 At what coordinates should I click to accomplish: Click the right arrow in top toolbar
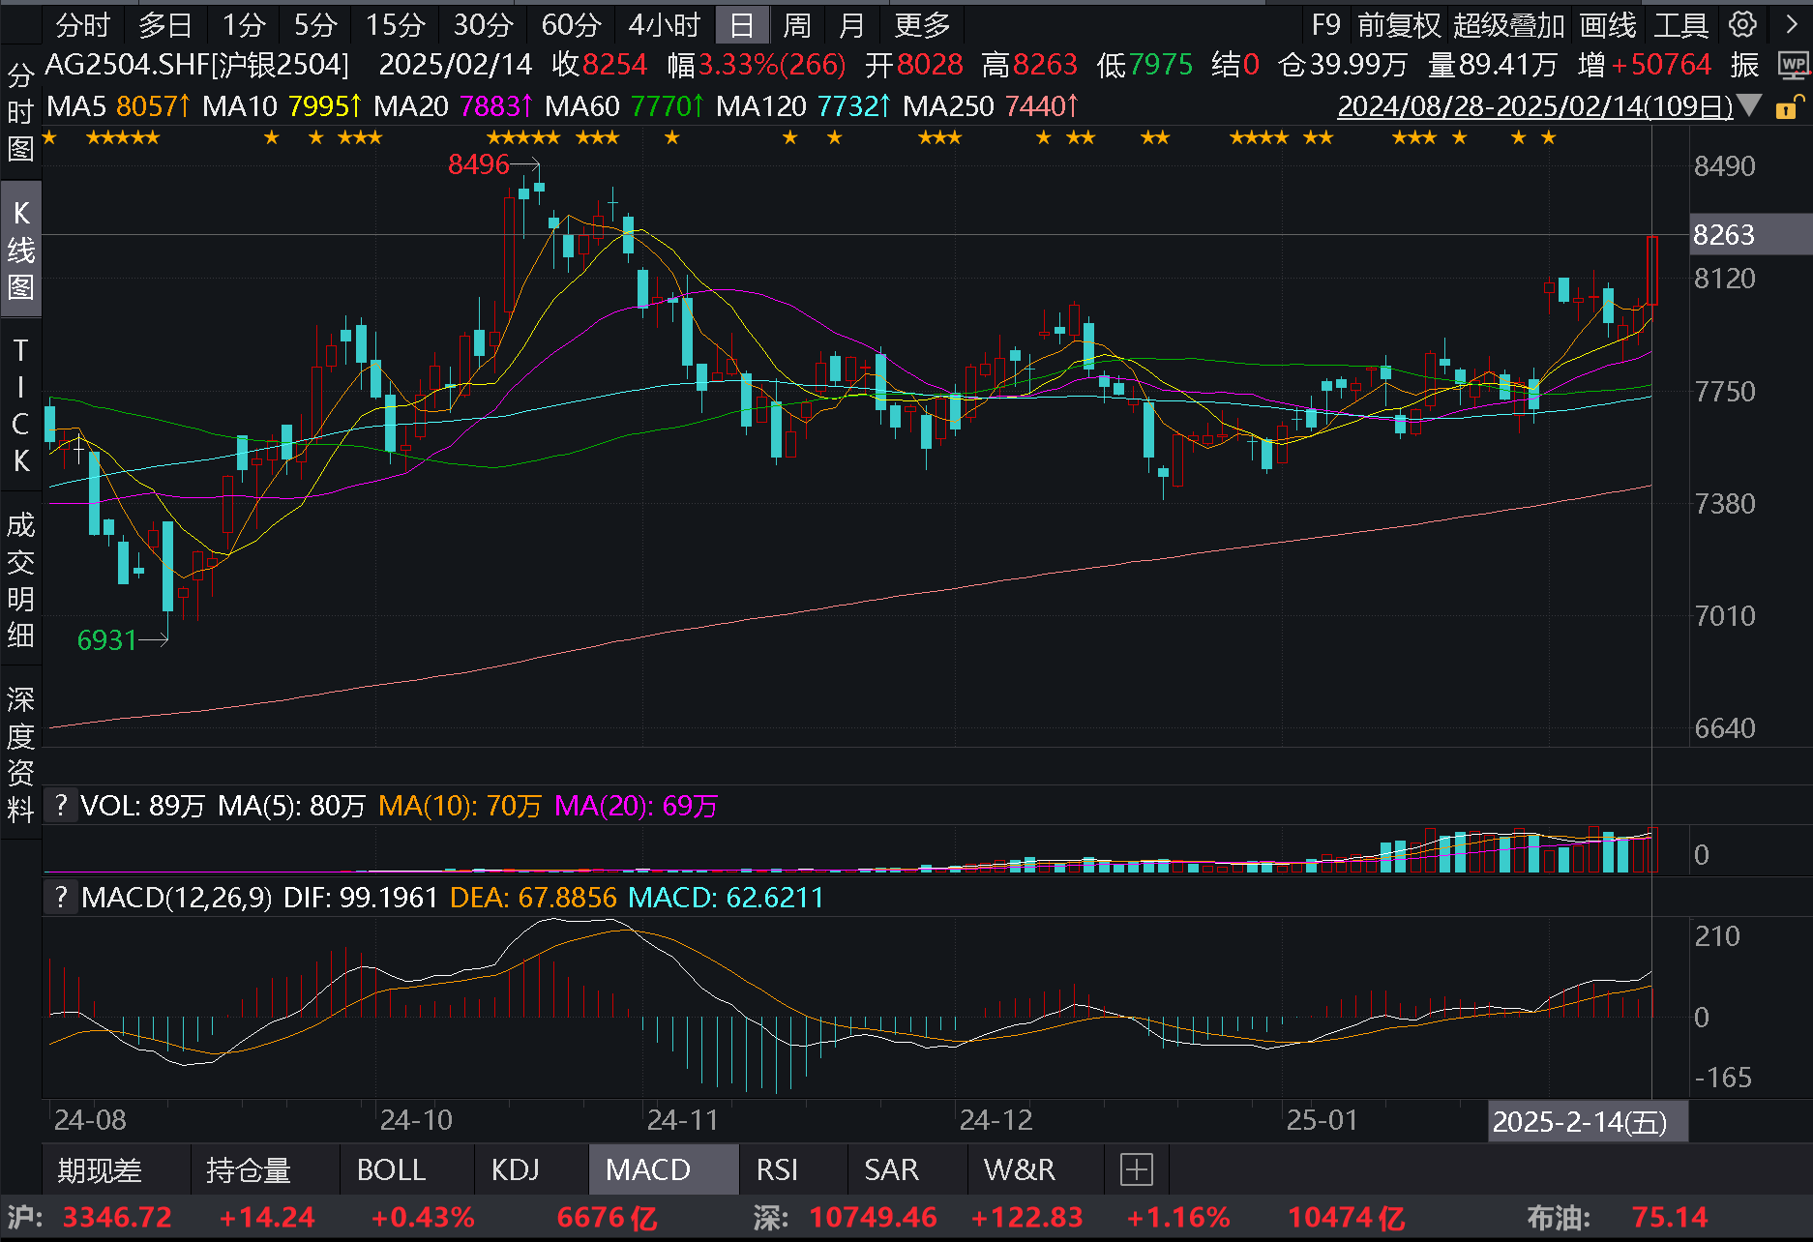[1791, 24]
